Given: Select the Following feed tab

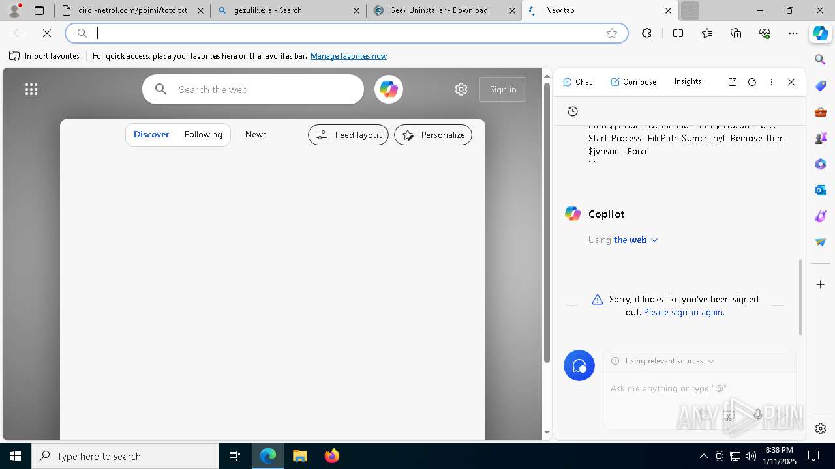Looking at the screenshot, I should [203, 134].
